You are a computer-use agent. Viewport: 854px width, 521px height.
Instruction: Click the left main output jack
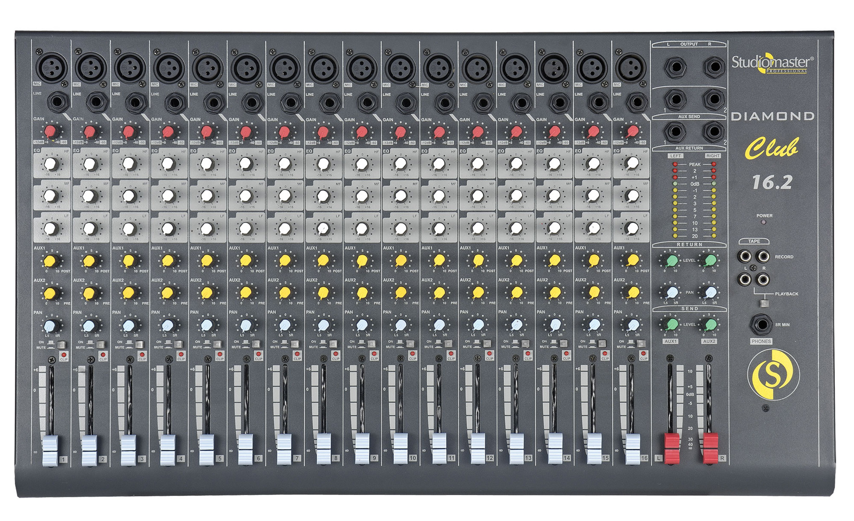click(x=675, y=68)
